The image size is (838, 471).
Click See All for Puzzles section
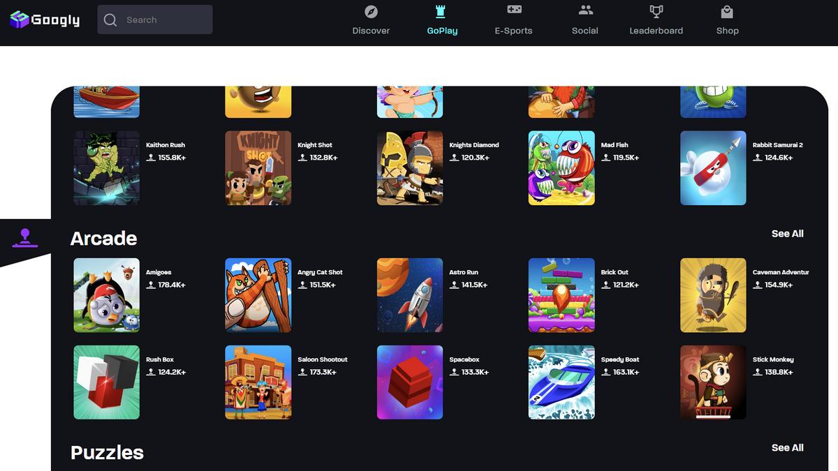pos(787,448)
